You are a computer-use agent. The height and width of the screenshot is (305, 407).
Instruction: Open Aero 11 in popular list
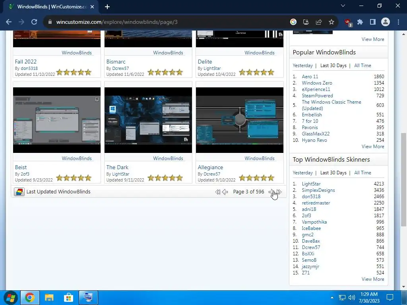[x=310, y=77]
